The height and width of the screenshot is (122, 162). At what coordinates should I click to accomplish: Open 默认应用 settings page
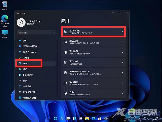94,42
